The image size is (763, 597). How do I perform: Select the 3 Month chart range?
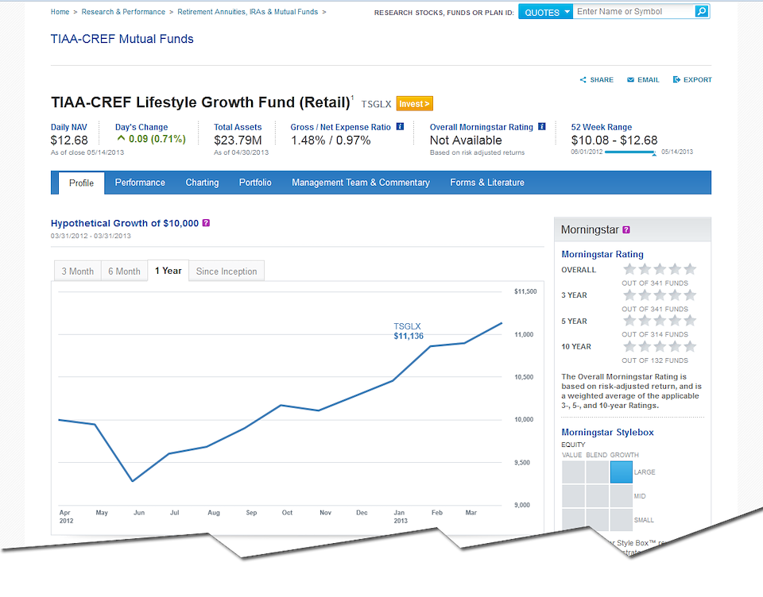[x=77, y=272]
